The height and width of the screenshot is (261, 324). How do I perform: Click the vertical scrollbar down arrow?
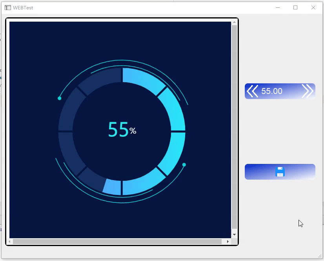pyautogui.click(x=234, y=235)
